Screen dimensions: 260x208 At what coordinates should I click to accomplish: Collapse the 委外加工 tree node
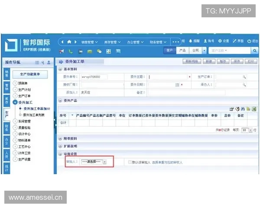pyautogui.click(x=15, y=102)
